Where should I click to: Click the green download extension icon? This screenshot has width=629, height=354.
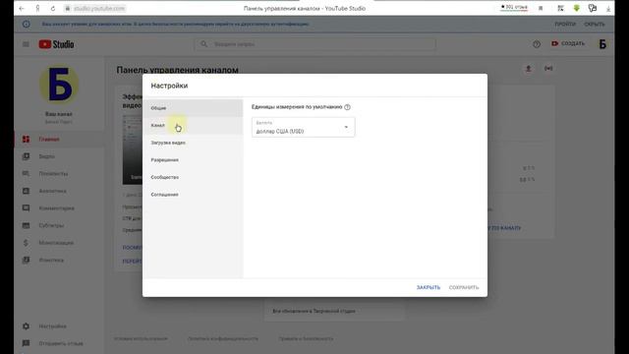[x=577, y=8]
